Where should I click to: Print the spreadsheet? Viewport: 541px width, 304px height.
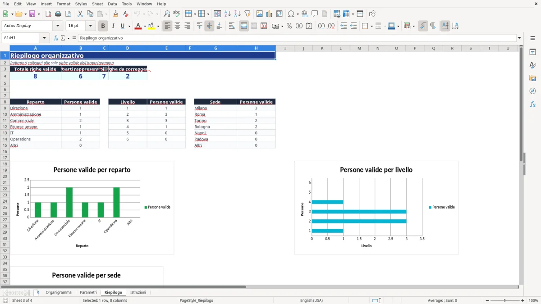pyautogui.click(x=58, y=14)
